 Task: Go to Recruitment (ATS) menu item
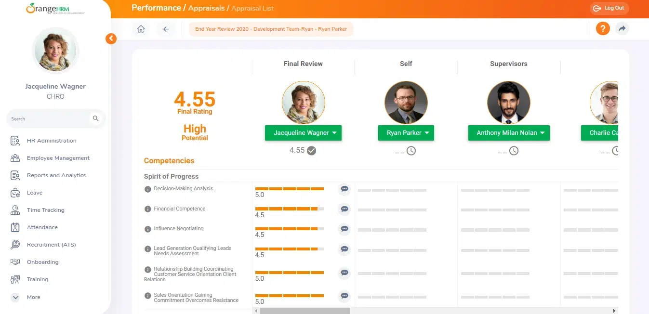(51, 245)
